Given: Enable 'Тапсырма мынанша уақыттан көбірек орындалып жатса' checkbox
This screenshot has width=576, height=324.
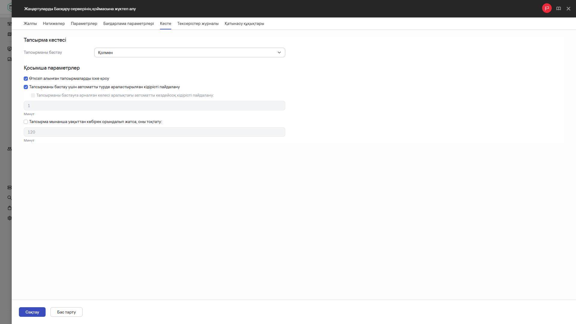Looking at the screenshot, I should 26,122.
